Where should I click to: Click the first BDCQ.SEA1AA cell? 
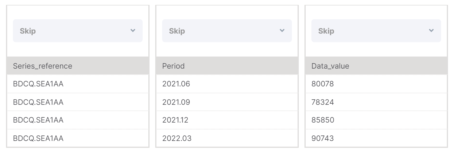coord(78,84)
